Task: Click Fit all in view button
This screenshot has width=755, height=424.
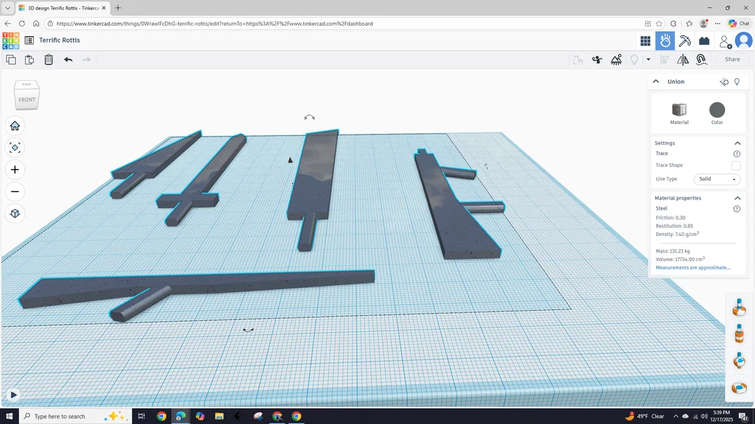Action: click(15, 148)
